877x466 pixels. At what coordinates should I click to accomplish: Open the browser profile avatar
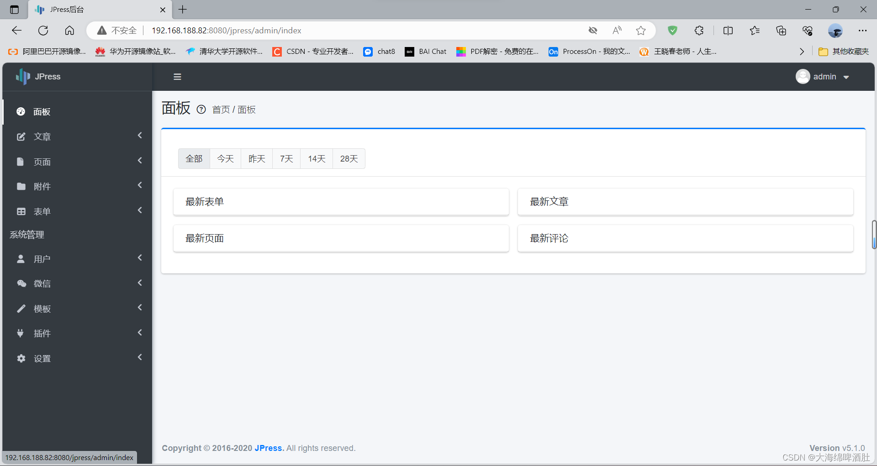835,31
